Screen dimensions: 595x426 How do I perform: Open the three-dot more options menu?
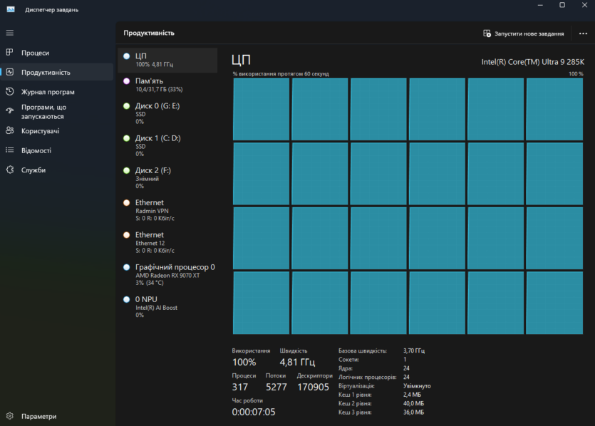pos(583,33)
